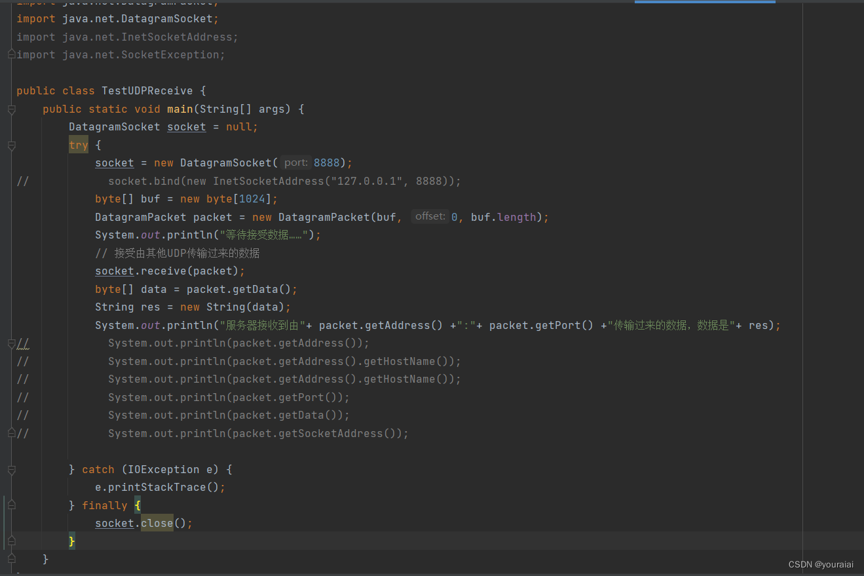Click 'args' parameter in main signature

[272, 109]
